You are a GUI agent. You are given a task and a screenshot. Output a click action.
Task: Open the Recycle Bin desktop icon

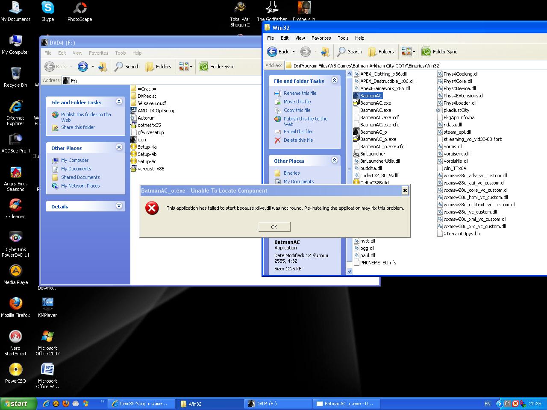tap(15, 77)
